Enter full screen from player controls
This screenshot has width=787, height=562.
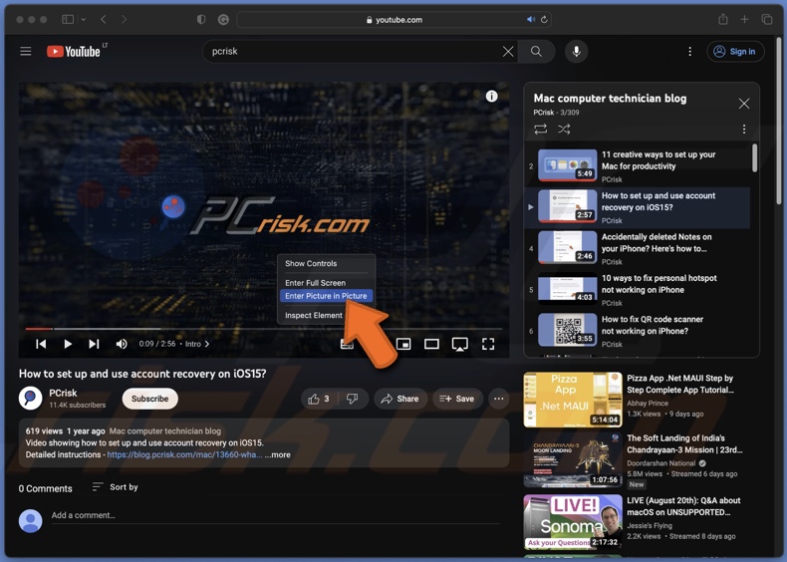coord(488,344)
